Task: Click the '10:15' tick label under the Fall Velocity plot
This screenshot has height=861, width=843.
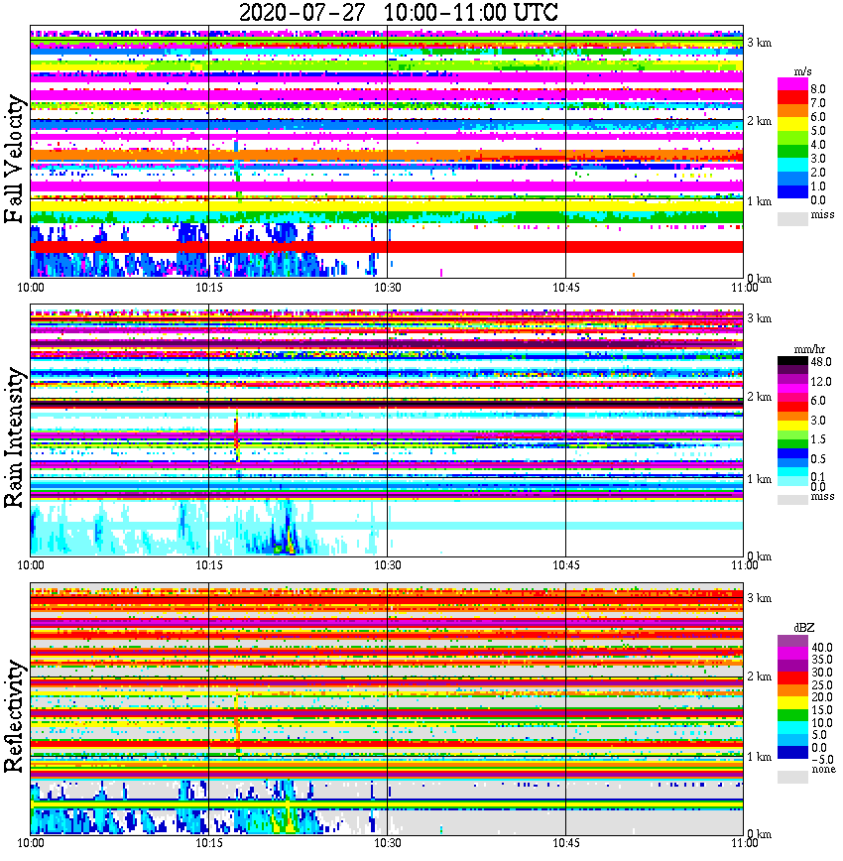Action: point(208,288)
